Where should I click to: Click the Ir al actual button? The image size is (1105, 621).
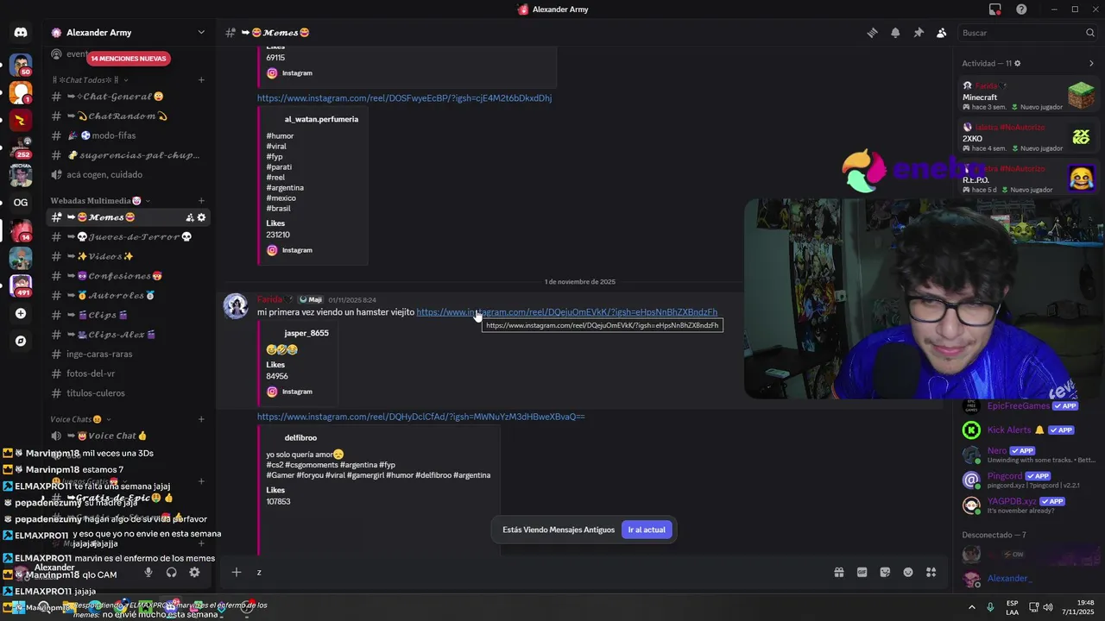tap(647, 530)
